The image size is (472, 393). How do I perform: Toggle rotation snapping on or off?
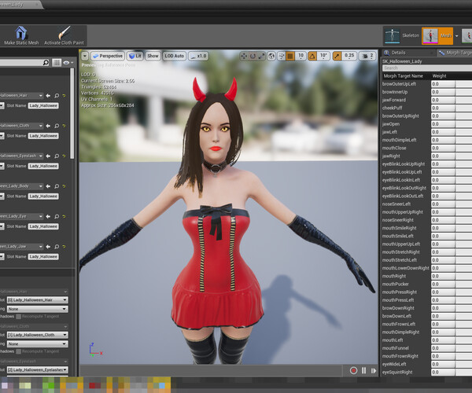click(312, 56)
